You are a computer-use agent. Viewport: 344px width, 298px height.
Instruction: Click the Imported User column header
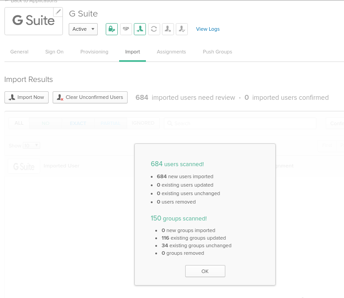pyautogui.click(x=62, y=166)
